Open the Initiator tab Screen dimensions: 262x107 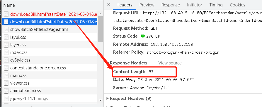195,5
